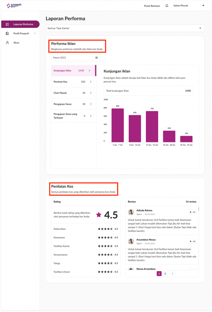
Task: Open the Satrio Pincuk account dropdown
Action: [203, 5]
